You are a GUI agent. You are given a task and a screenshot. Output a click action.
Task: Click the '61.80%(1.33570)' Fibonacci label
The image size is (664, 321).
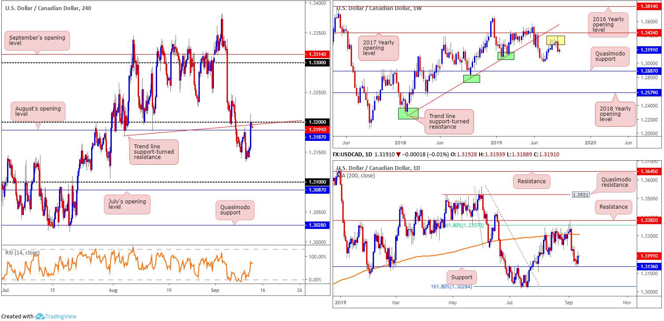click(x=465, y=225)
